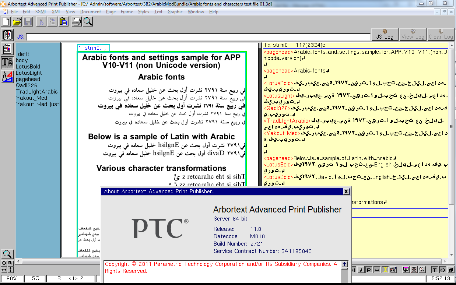Select pagehead in the style list
This screenshot has width=456, height=285.
click(x=28, y=79)
